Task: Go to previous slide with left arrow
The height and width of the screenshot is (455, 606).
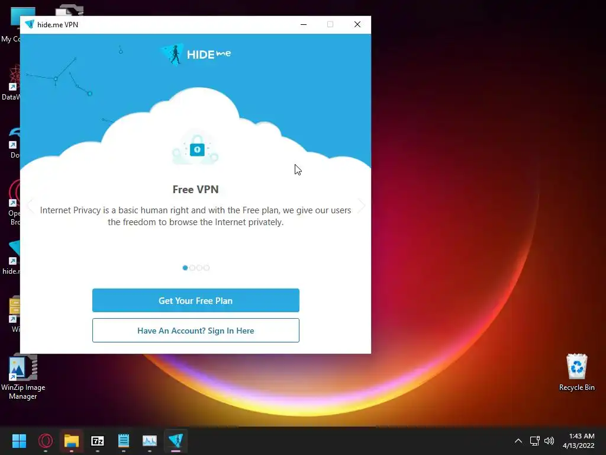Action: pos(31,206)
